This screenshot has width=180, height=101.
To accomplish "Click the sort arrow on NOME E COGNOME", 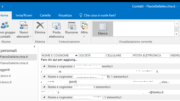I will (x=76, y=55).
